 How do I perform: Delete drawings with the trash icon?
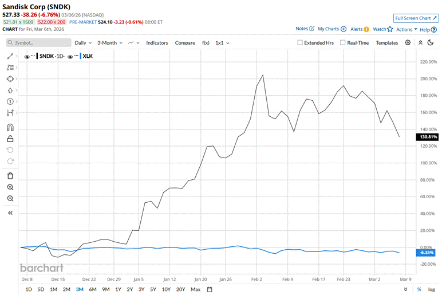10,176
